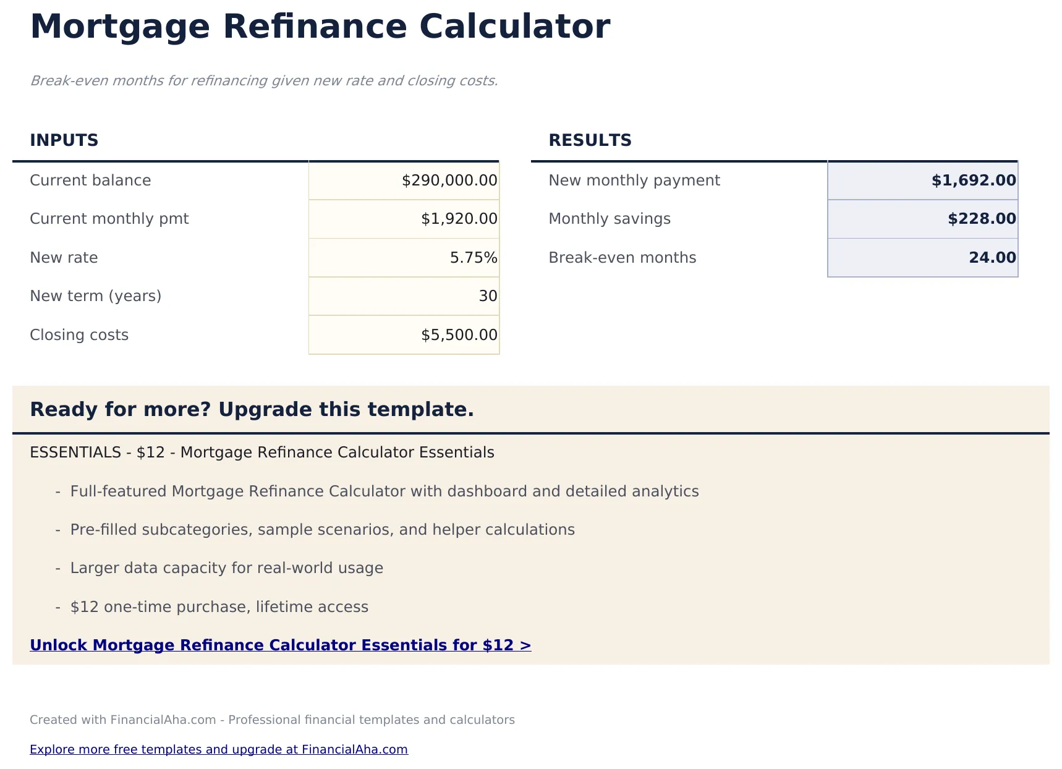This screenshot has width=1062, height=769.
Task: Click the Closing costs amount field
Action: (x=404, y=334)
